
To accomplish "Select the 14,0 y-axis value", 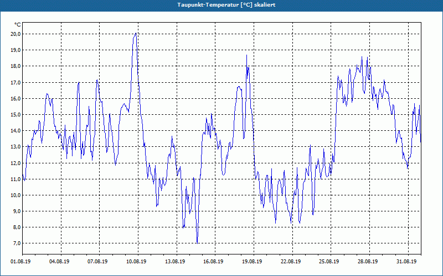I will tap(16, 131).
